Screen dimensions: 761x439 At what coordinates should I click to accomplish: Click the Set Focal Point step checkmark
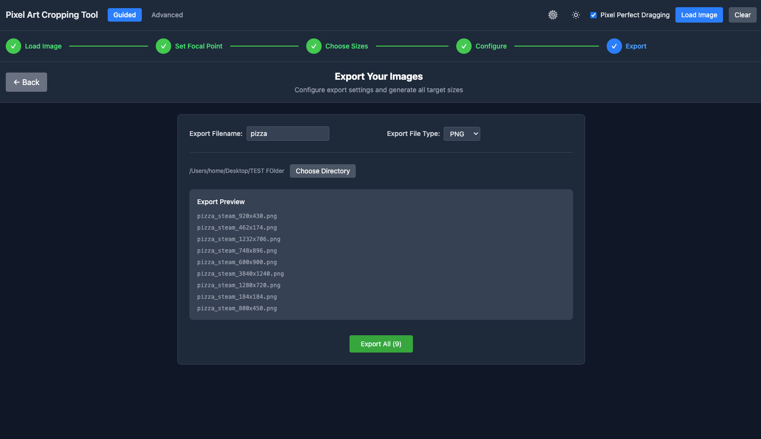pyautogui.click(x=163, y=46)
